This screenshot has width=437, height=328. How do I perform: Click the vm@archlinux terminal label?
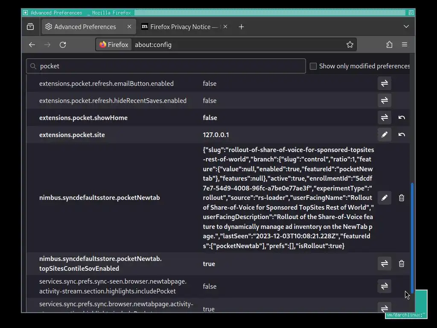pyautogui.click(x=406, y=315)
